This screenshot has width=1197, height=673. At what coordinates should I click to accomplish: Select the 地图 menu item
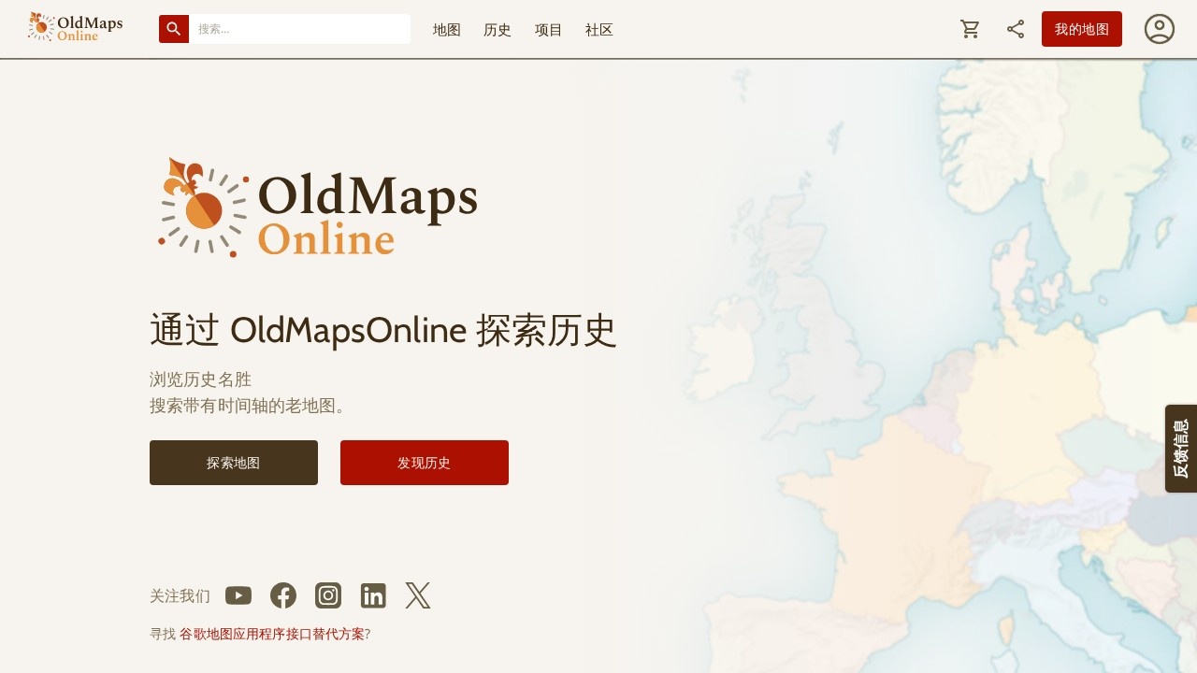pos(446,30)
